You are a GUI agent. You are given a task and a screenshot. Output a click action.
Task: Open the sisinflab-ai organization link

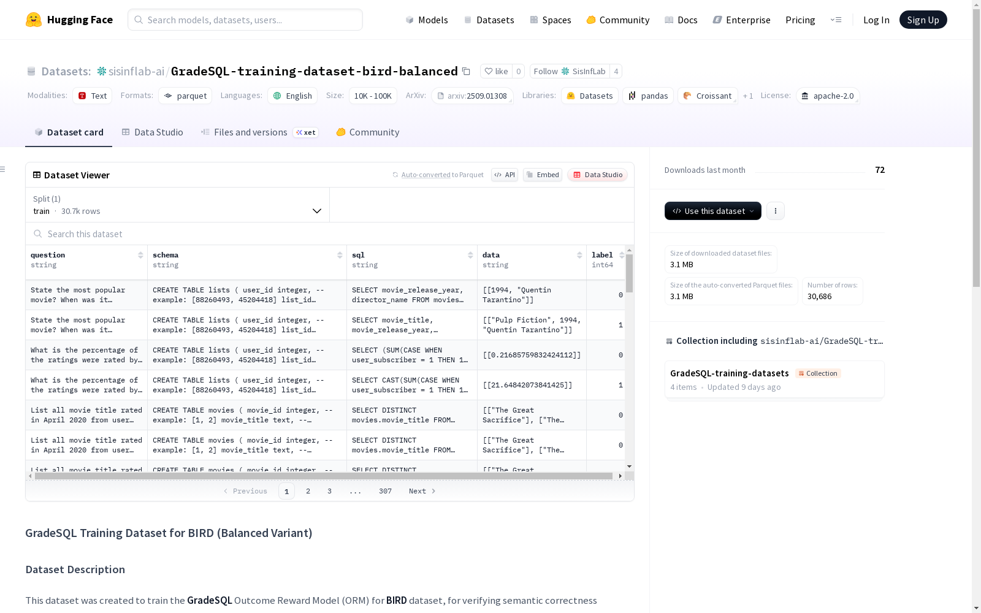coord(136,71)
